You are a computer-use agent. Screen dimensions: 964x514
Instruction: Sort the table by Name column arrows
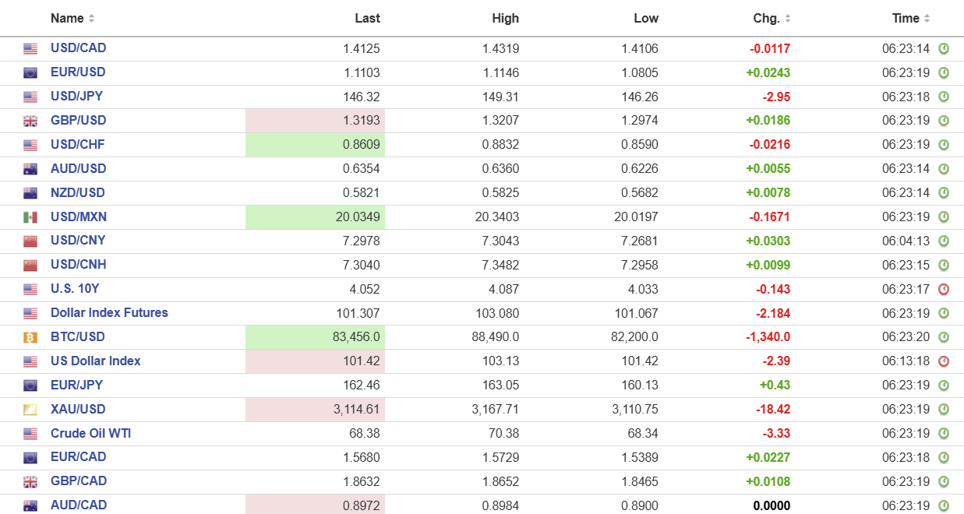[92, 18]
